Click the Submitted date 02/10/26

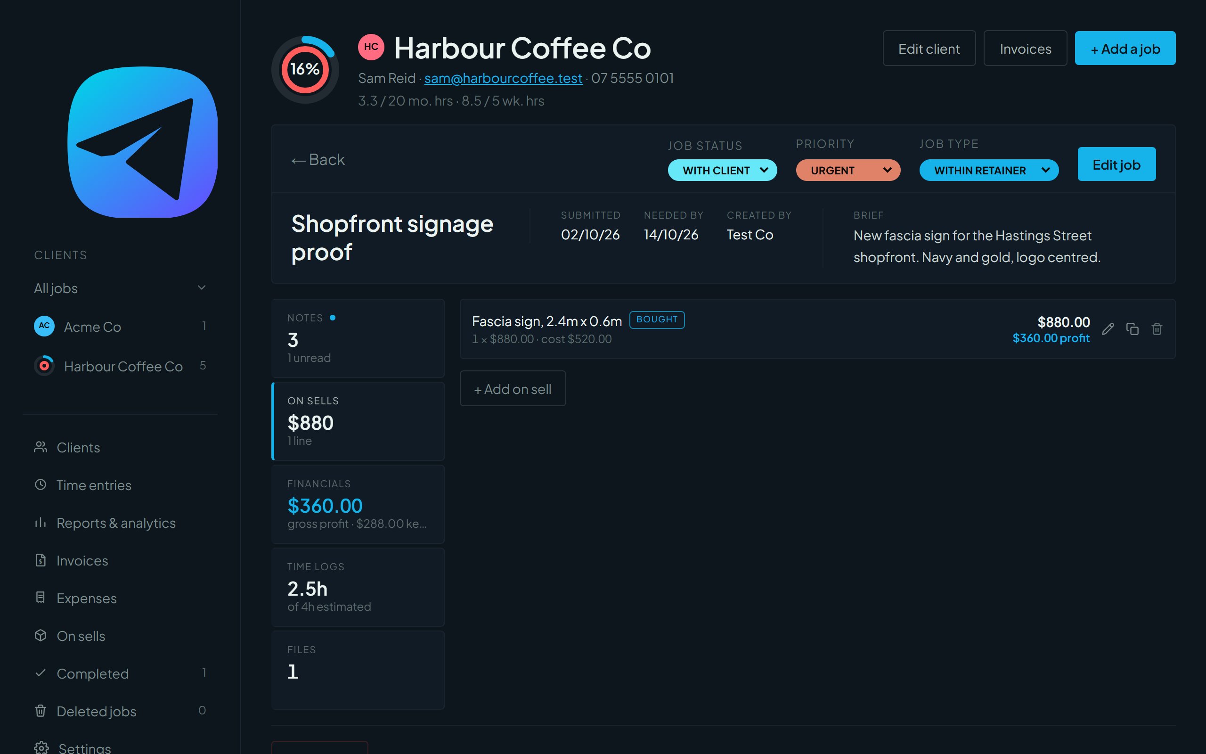(x=590, y=234)
